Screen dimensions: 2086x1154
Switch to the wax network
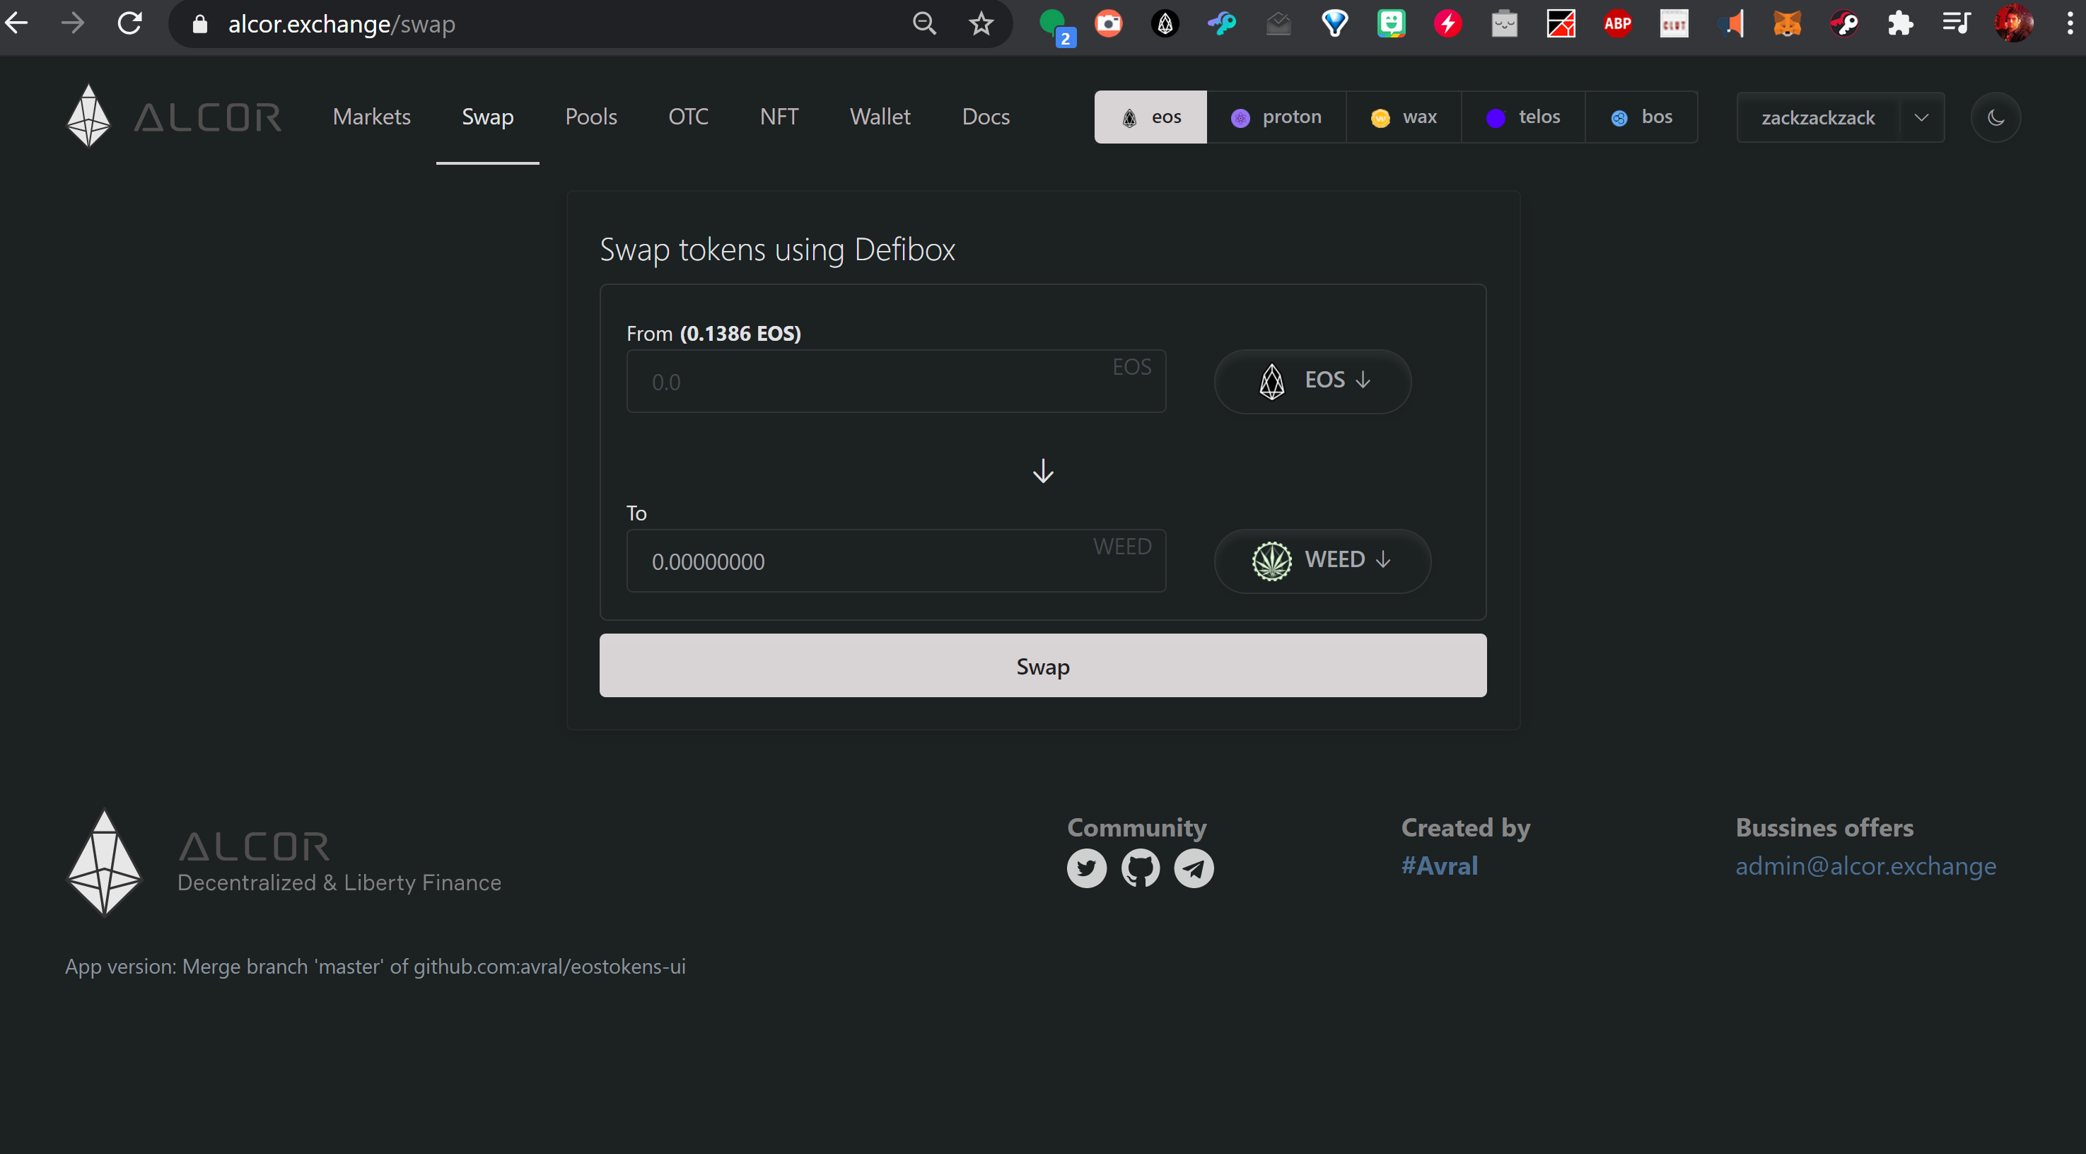point(1404,117)
